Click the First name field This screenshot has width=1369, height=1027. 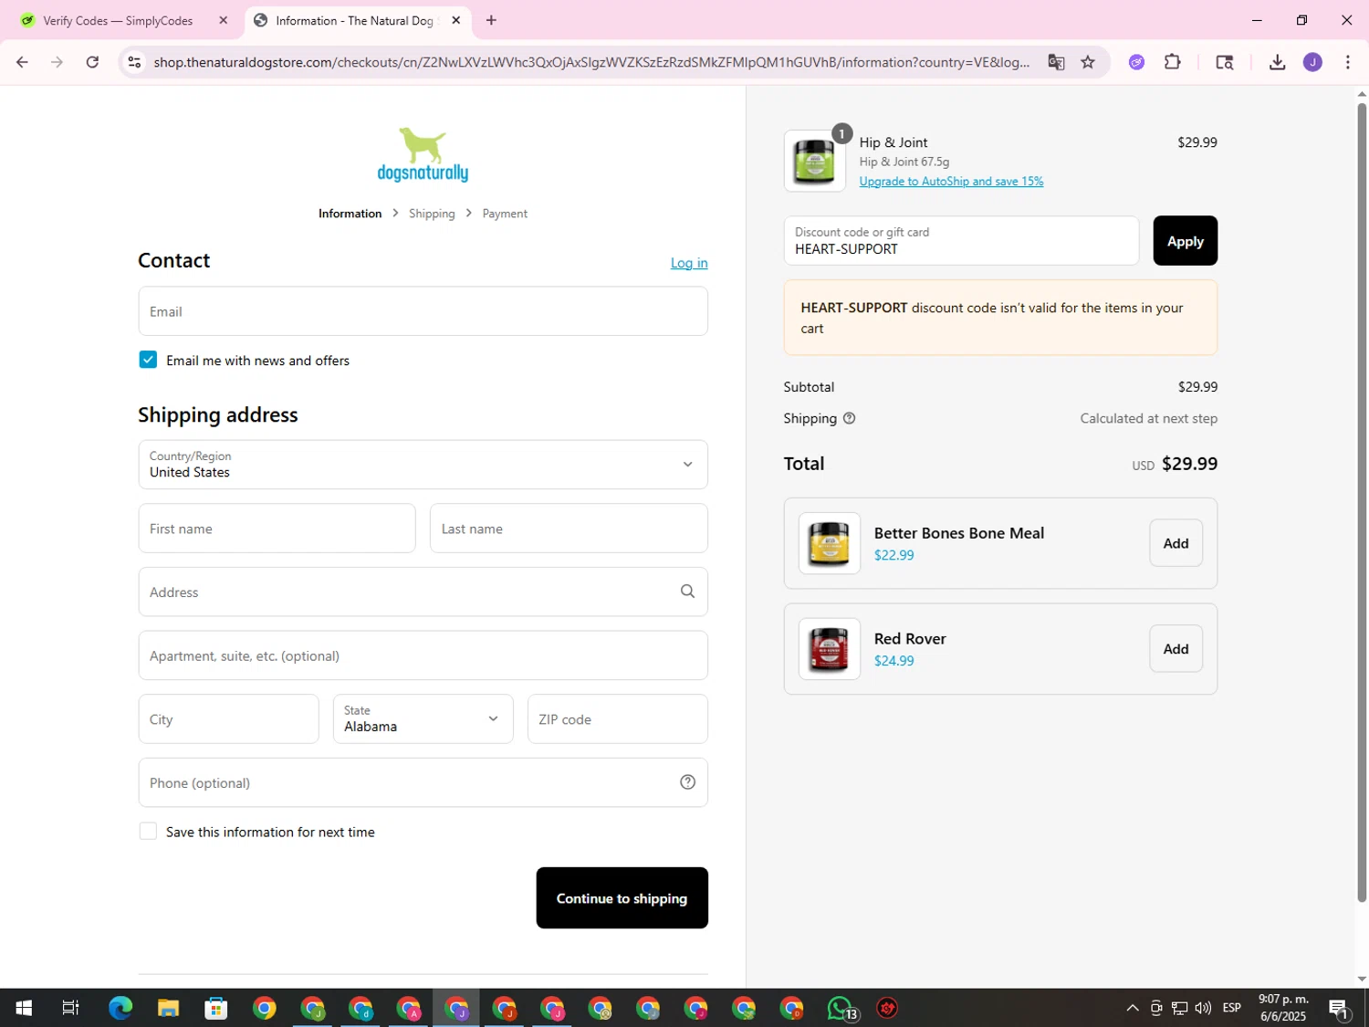tap(277, 529)
